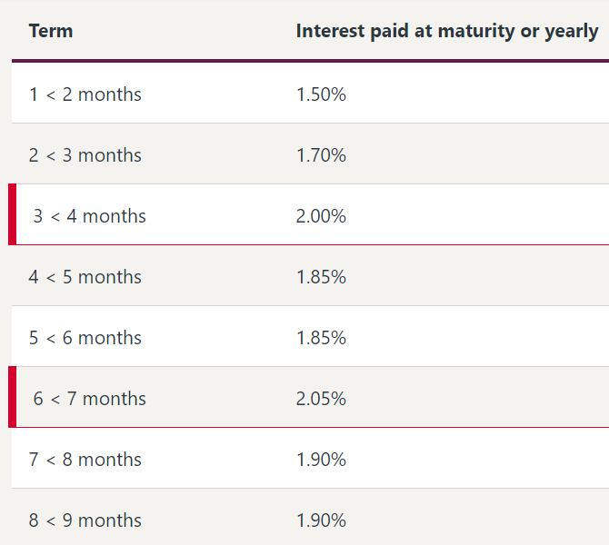Click the 1.50% interest rate
This screenshot has height=545, width=609.
point(321,94)
